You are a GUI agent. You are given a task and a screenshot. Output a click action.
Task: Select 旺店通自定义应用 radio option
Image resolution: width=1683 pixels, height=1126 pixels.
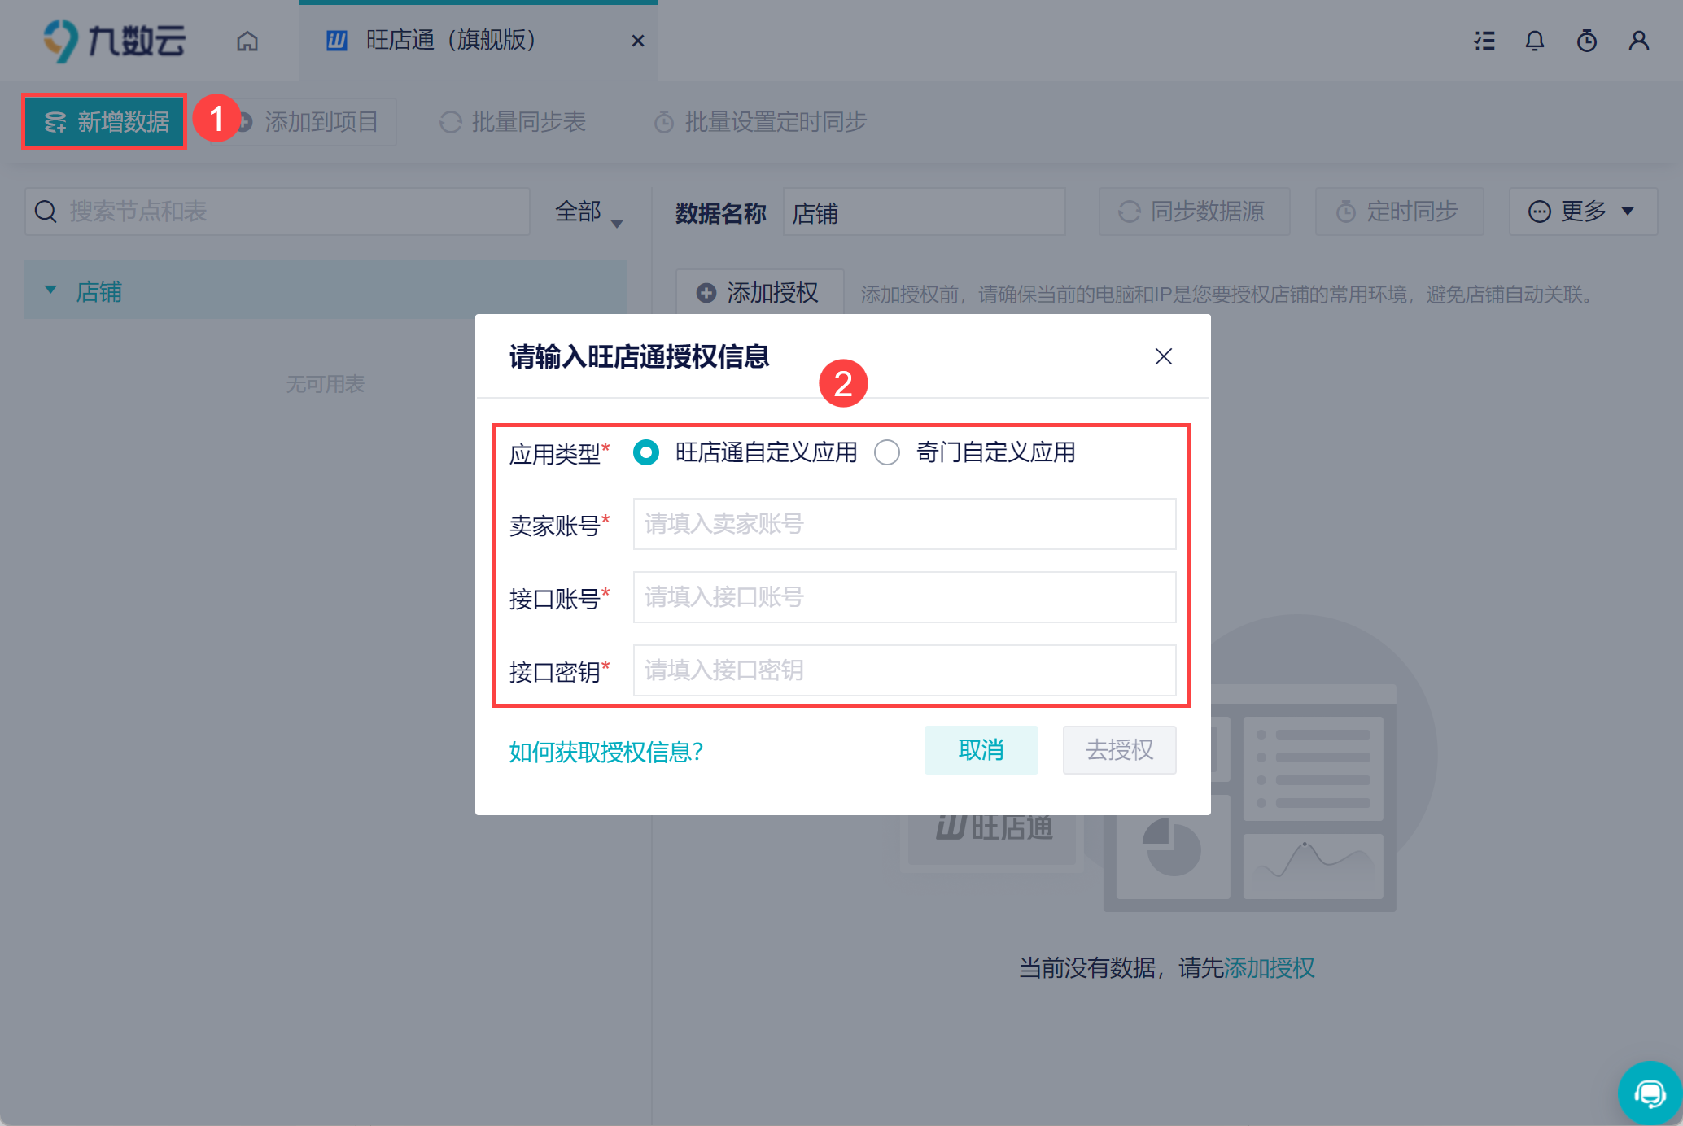click(646, 452)
